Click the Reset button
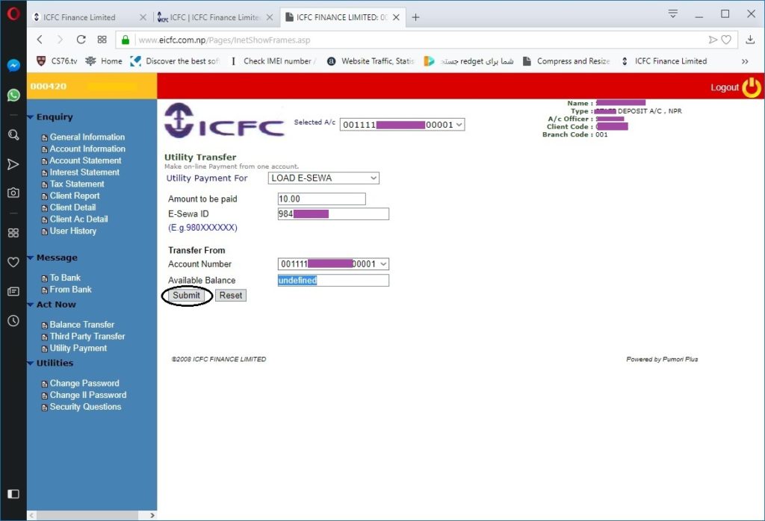This screenshot has width=765, height=521. point(230,295)
